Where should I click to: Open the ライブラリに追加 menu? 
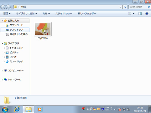(27, 14)
